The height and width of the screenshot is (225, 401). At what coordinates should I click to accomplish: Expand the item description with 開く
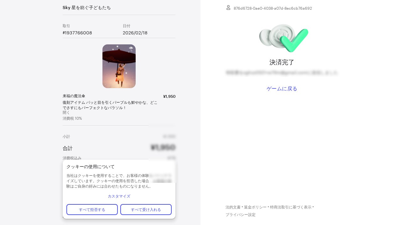66,112
